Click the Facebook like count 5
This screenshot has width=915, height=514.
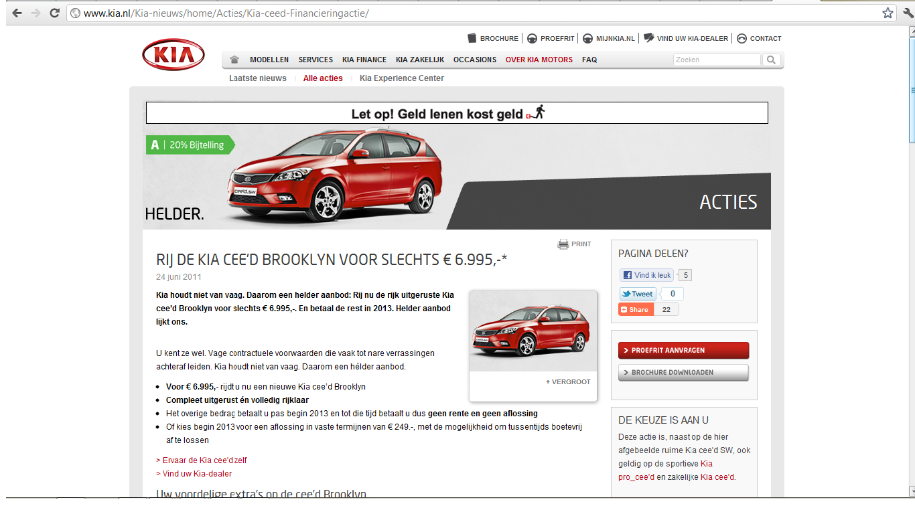click(x=685, y=275)
